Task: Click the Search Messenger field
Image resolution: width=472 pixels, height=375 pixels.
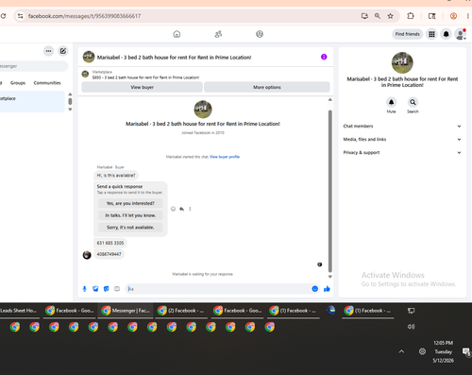Action: pos(33,66)
